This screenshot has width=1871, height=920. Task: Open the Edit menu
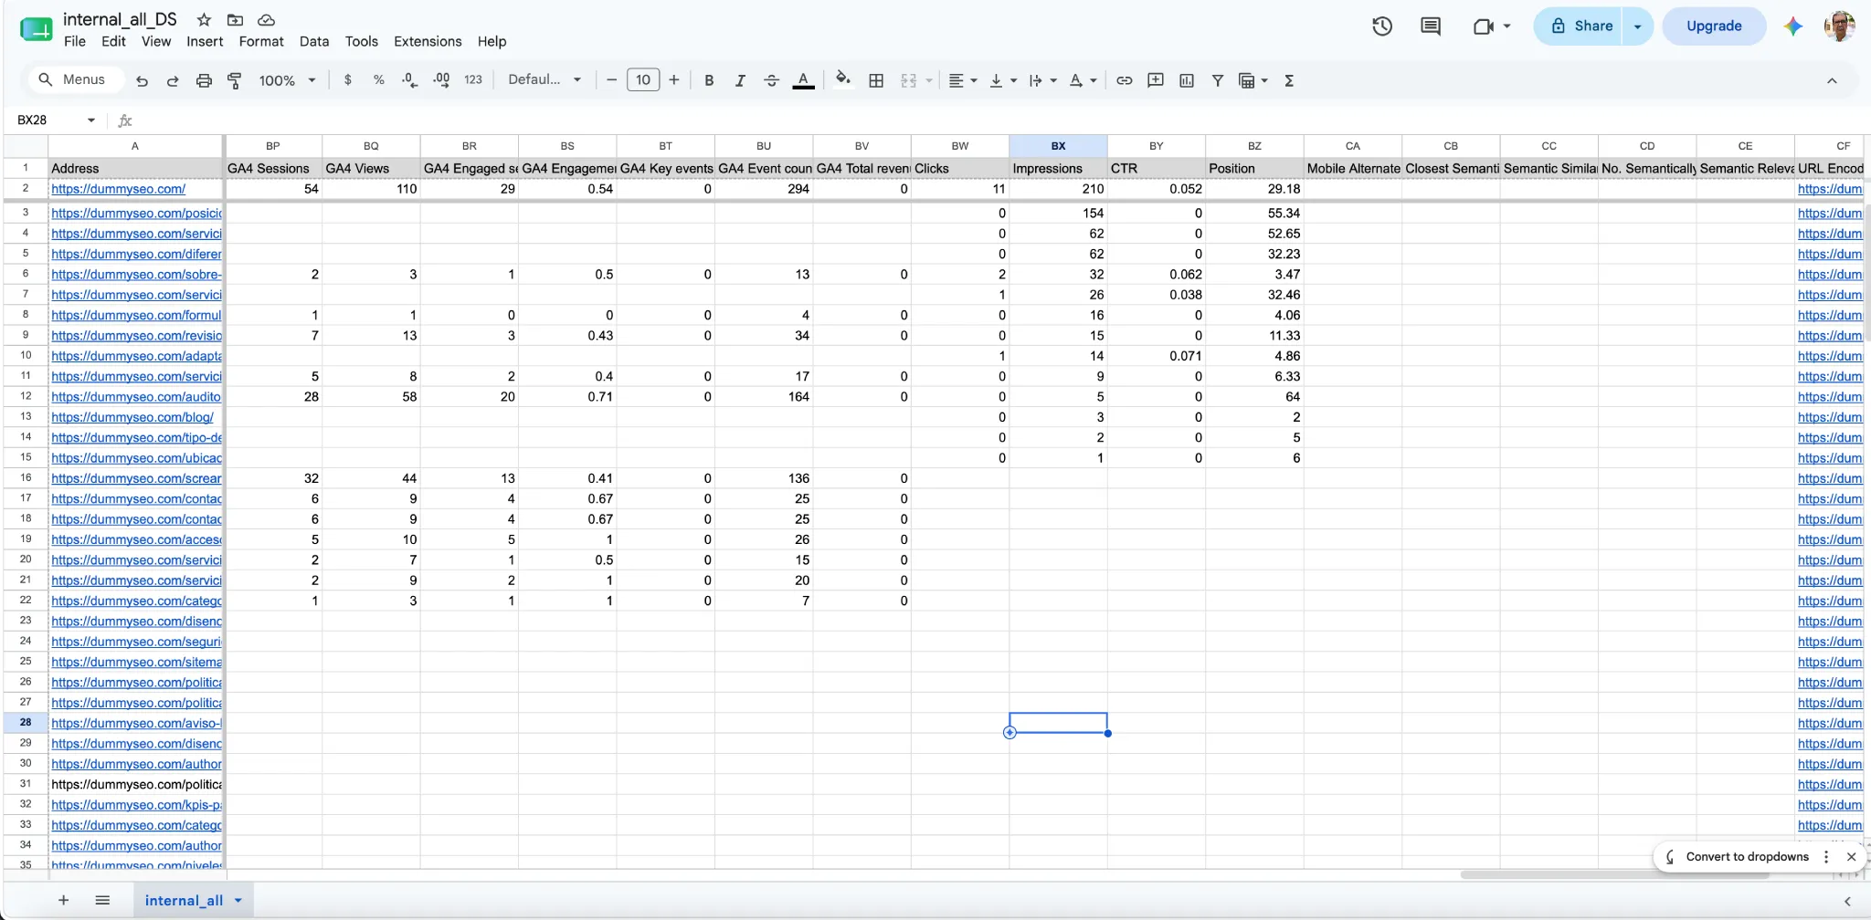pyautogui.click(x=113, y=41)
